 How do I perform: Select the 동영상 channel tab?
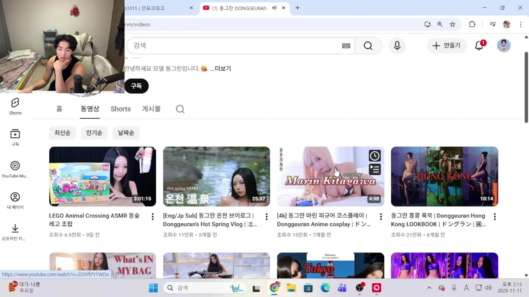[90, 109]
